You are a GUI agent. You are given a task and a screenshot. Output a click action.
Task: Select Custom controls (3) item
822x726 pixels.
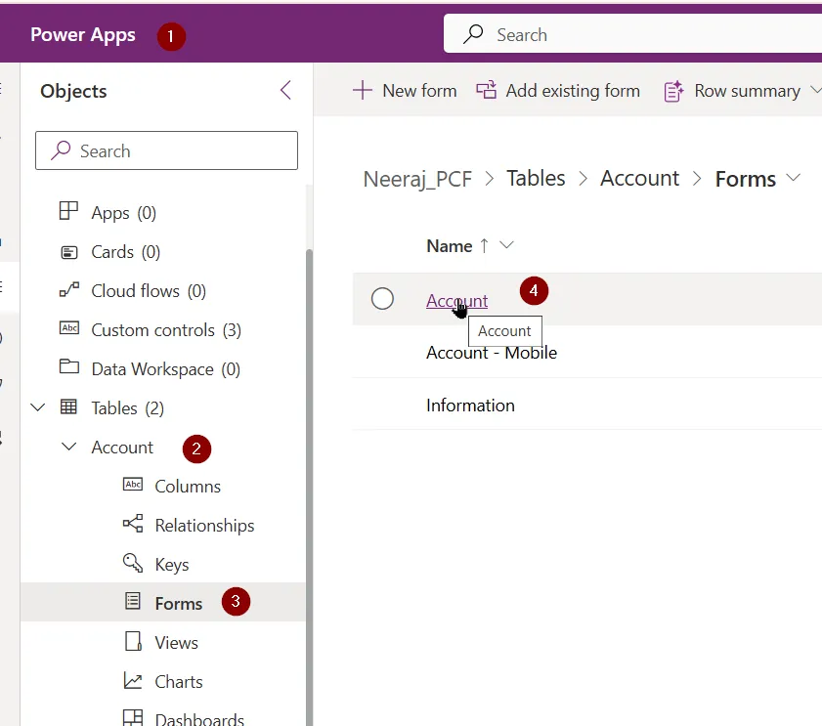[x=166, y=329]
